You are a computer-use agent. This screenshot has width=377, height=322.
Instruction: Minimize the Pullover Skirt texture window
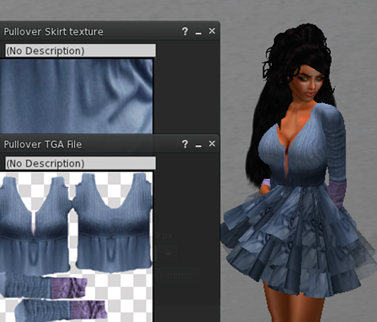coord(199,33)
